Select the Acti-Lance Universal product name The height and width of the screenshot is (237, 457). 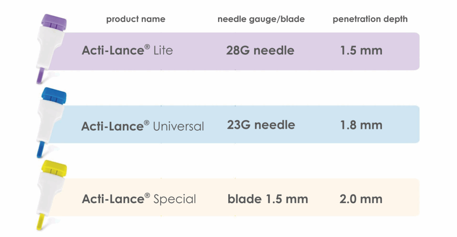click(x=142, y=126)
